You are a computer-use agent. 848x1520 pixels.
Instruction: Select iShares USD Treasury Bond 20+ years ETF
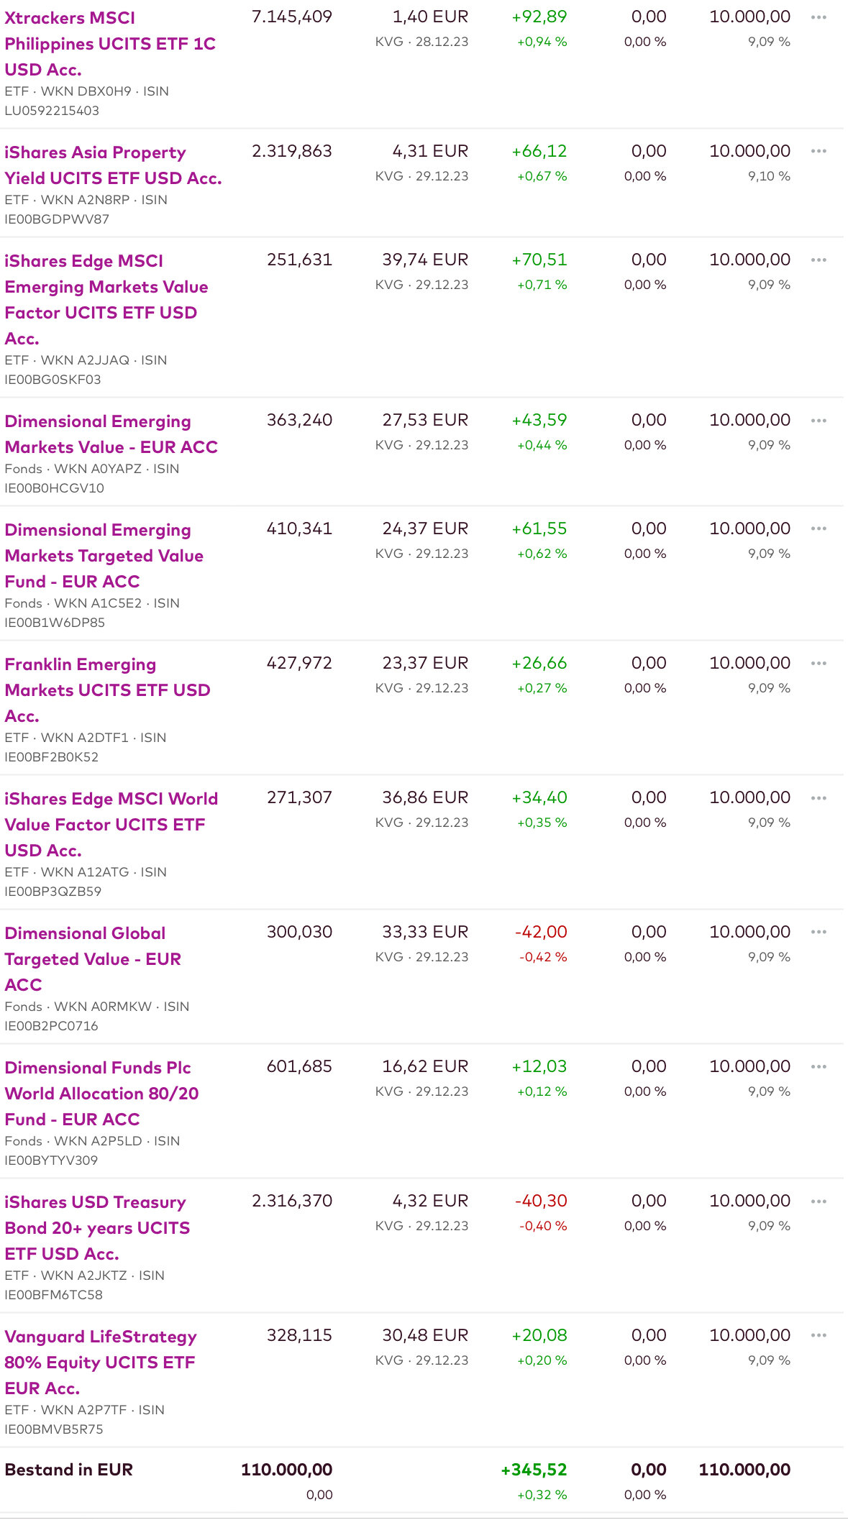(x=97, y=1228)
